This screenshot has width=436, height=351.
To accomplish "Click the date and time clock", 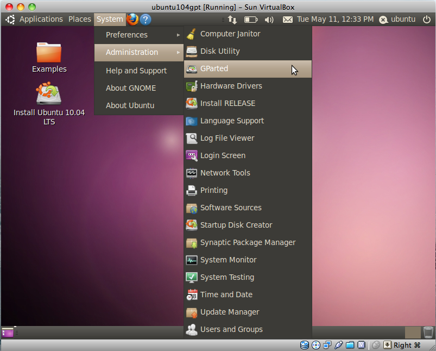I will 335,19.
